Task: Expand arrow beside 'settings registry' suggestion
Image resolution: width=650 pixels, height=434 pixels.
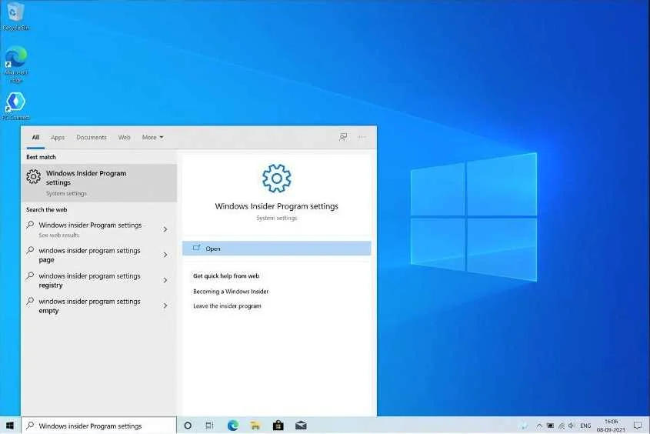Action: click(x=165, y=280)
